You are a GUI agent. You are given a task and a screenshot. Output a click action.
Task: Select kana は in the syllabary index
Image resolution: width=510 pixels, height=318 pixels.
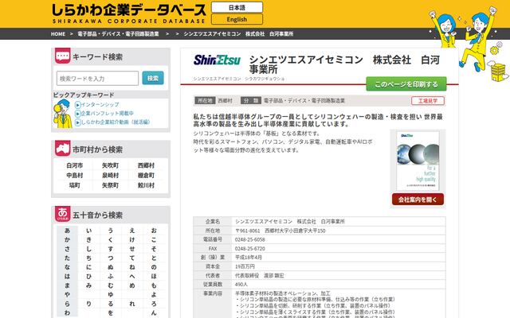coord(67,276)
